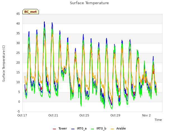Toggle the IRT0_b series legend entry
Viewport: 179px width, 134px height.
(98, 128)
